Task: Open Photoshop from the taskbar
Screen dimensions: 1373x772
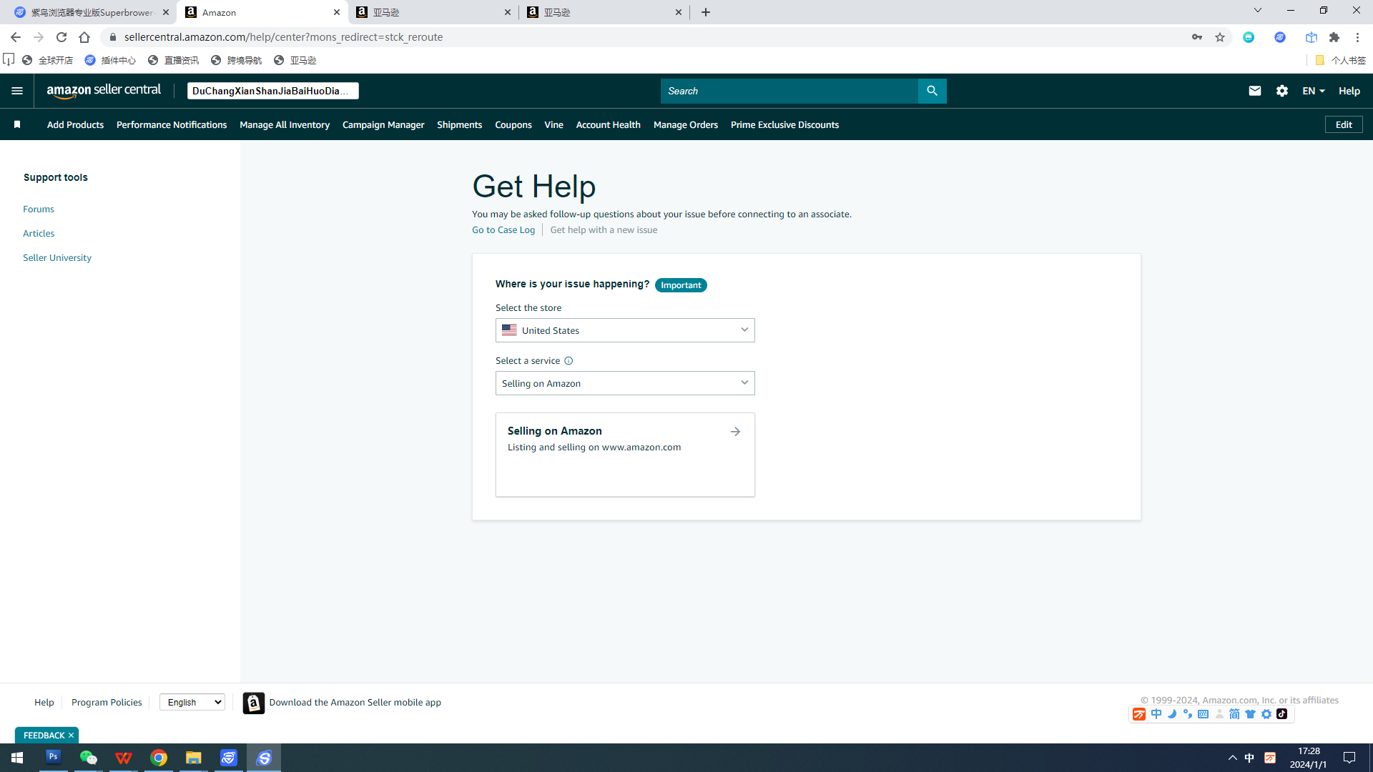Action: click(x=53, y=757)
